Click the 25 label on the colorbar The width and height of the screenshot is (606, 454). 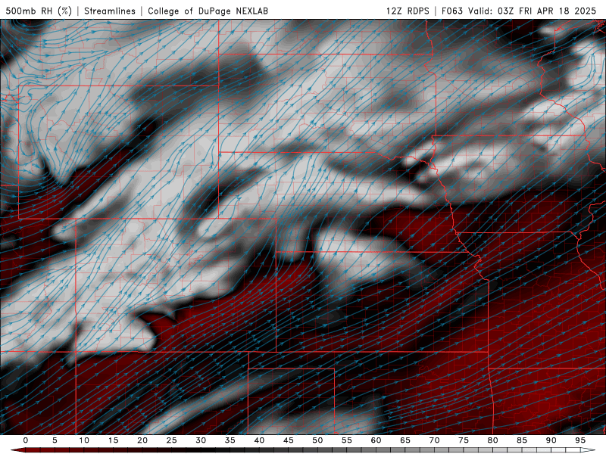coord(172,440)
